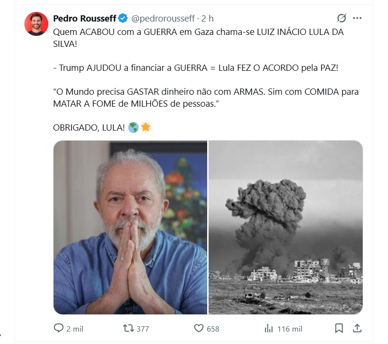Image resolution: width=388 pixels, height=344 pixels.
Task: Click the blue verified badge
Action: coord(123,18)
